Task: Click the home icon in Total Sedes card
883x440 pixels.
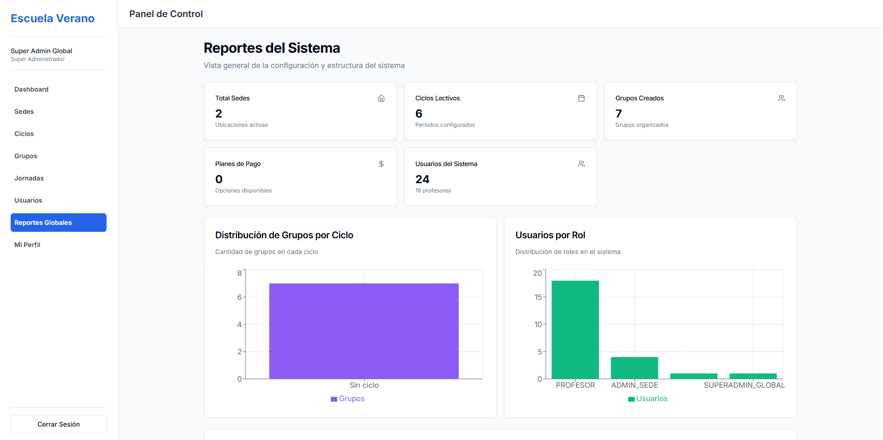Action: (381, 98)
